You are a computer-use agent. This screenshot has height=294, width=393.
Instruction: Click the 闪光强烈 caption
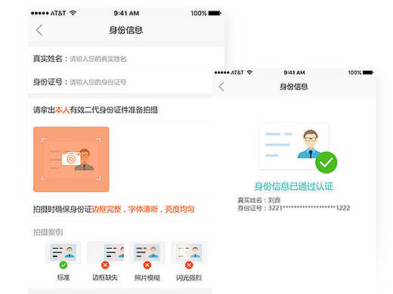point(189,277)
